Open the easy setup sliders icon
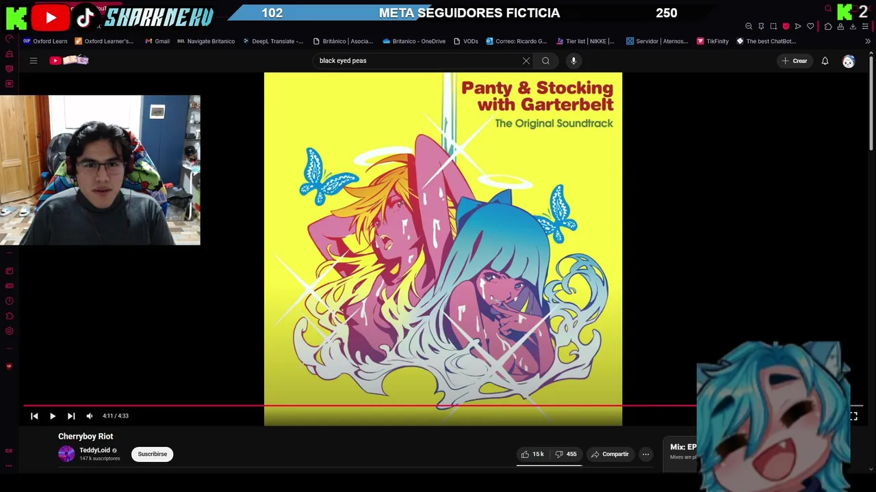Screen dimensions: 876x492 (x=865, y=27)
